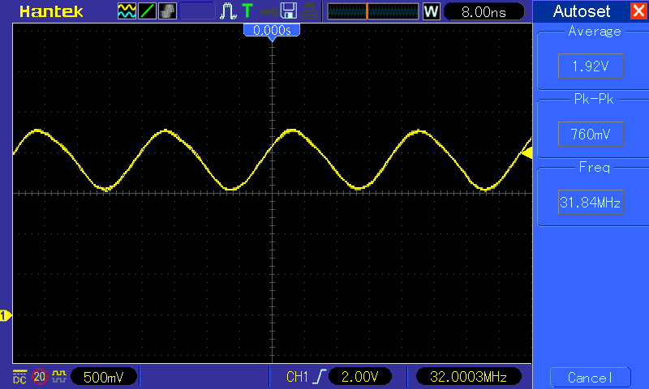
Task: Click the DC coupling indicator
Action: [19, 377]
